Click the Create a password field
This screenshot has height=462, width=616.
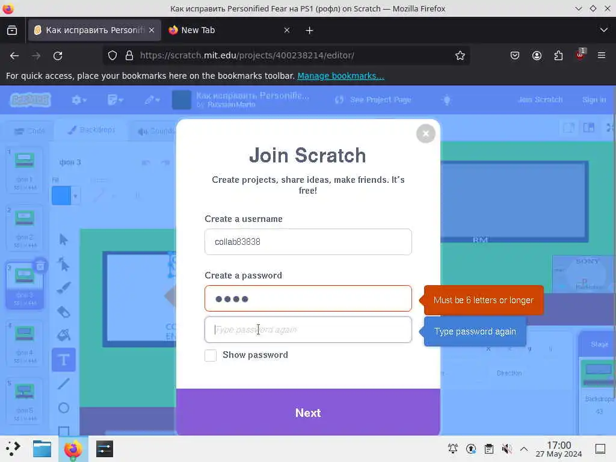308,298
